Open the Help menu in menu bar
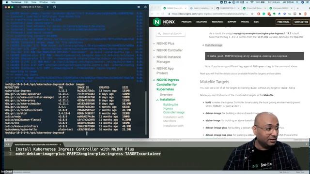This screenshot has height=174, width=310. (x=53, y=2)
